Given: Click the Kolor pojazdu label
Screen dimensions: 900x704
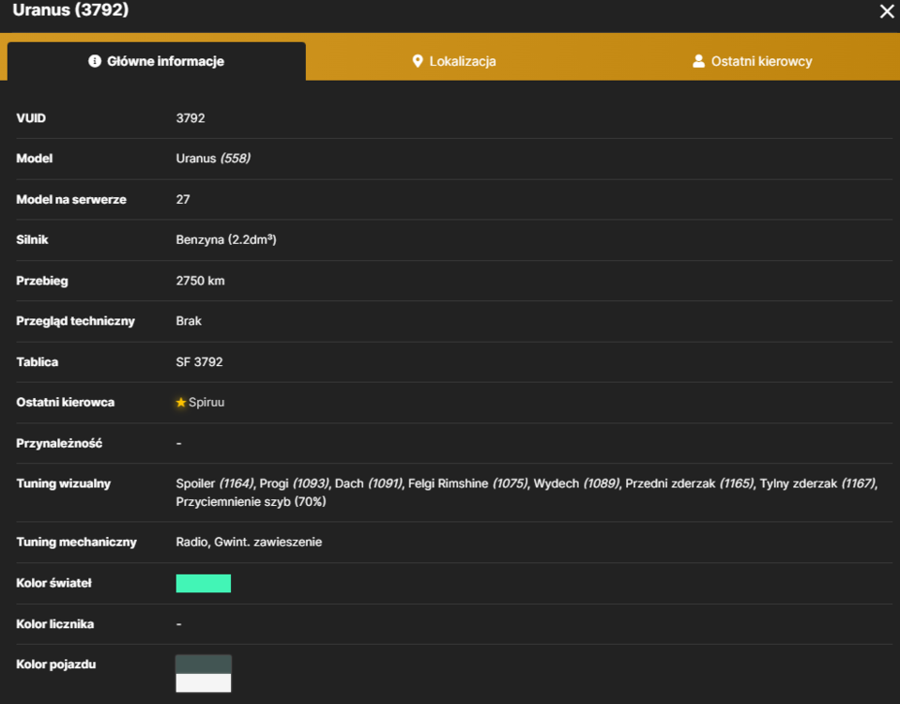Looking at the screenshot, I should pos(55,665).
